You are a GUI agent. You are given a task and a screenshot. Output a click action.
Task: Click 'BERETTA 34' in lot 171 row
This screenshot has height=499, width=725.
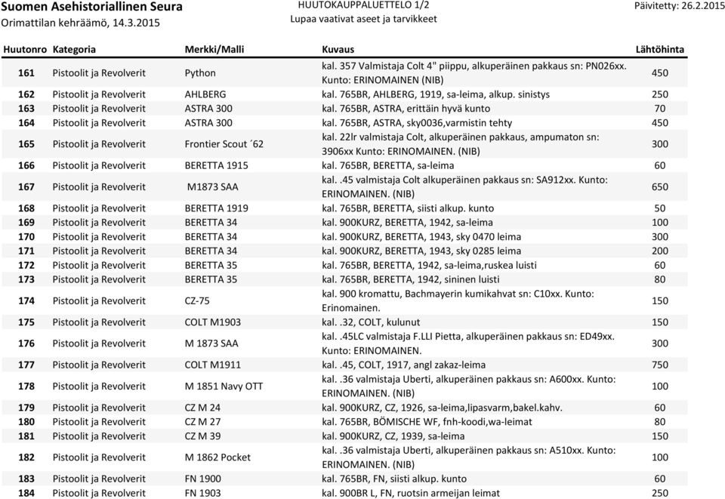(211, 251)
